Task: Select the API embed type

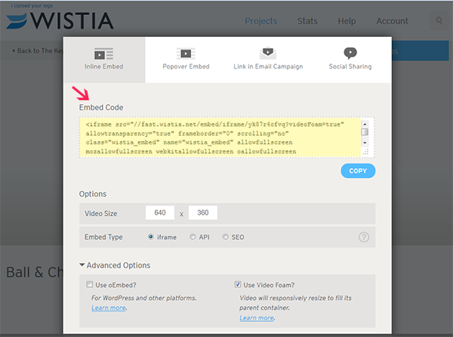Action: click(193, 237)
